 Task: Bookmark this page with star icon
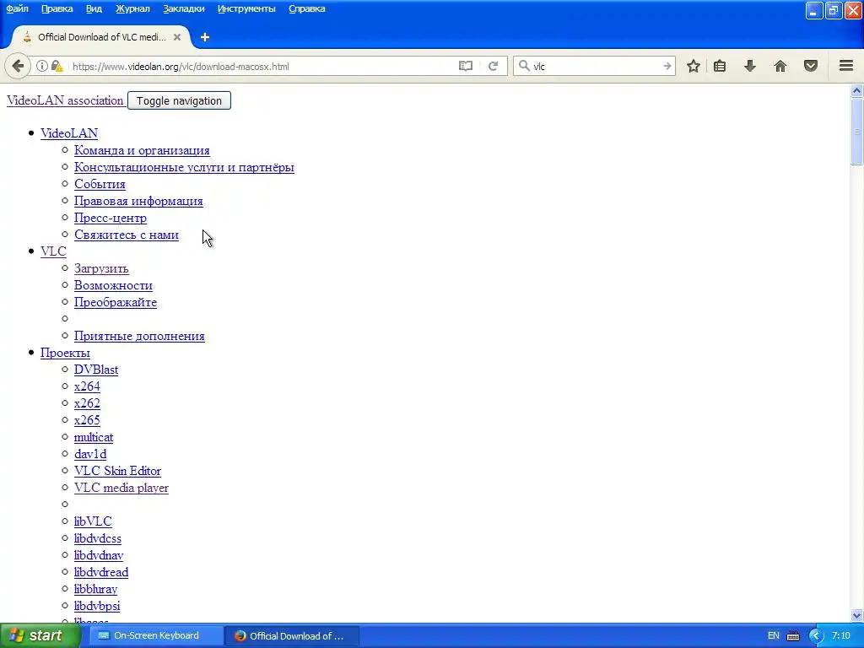point(694,66)
